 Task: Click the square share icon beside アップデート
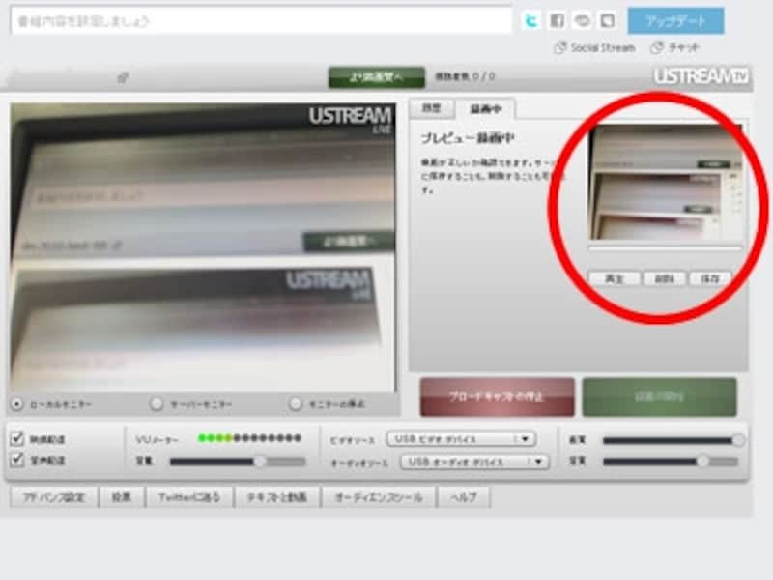pyautogui.click(x=608, y=20)
